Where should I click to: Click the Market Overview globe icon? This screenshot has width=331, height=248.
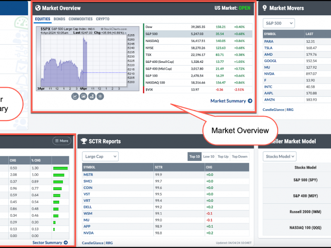click(38, 8)
